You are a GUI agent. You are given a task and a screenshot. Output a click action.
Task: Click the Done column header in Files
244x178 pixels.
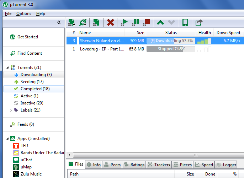tap(207, 174)
